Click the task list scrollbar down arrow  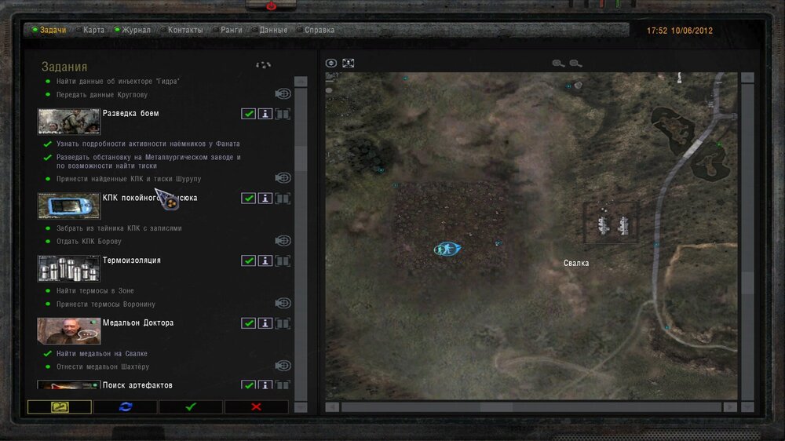click(x=301, y=407)
